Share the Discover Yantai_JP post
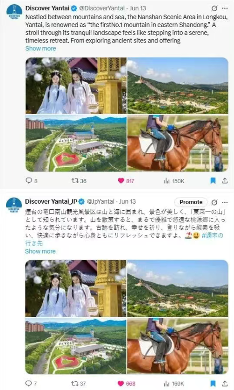Screen dimensions: 234x390 (225, 383)
